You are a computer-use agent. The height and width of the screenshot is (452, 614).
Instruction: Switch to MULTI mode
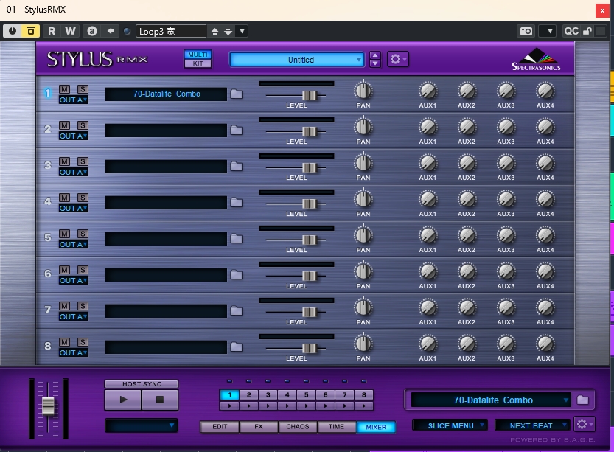[198, 55]
